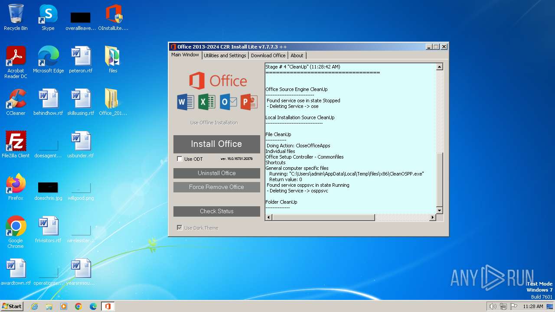
Task: Enable the Use ODT checkbox
Action: (x=180, y=159)
